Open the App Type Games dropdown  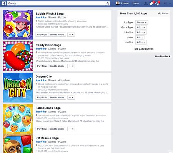[x=142, y=22]
